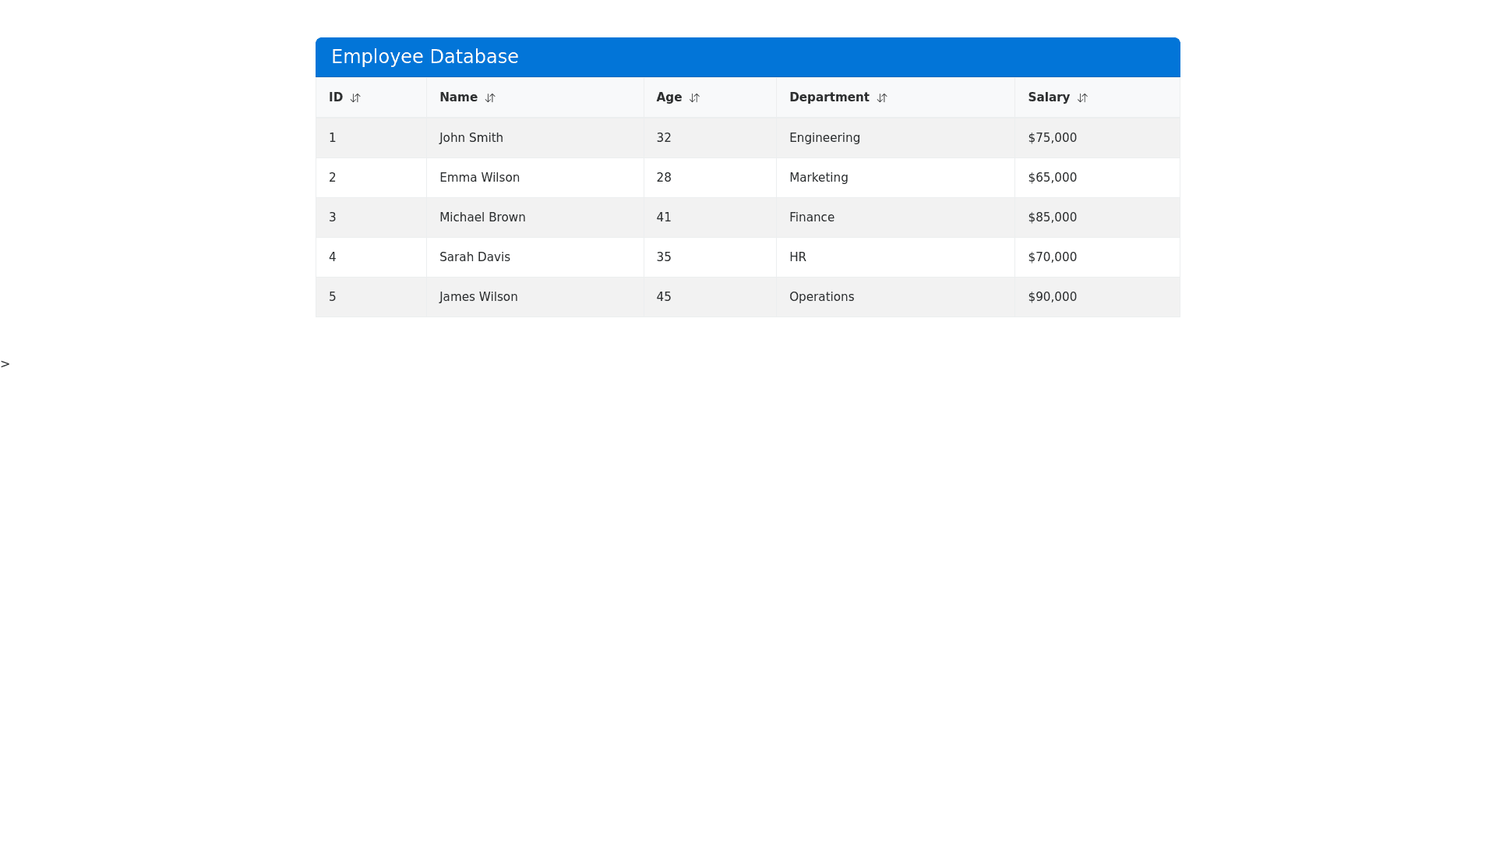Click on Michael Brown's name

482,218
